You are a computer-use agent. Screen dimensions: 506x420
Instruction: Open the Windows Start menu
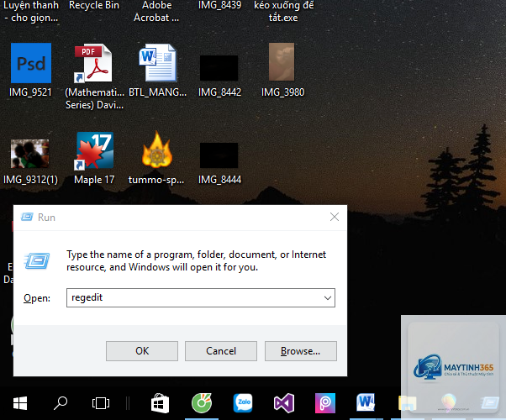pos(20,403)
